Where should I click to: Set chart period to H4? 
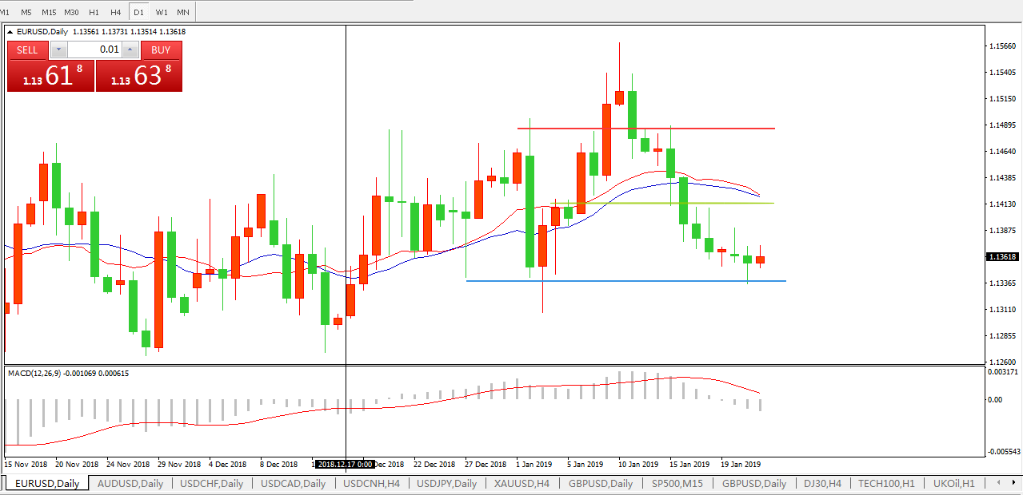tap(116, 12)
